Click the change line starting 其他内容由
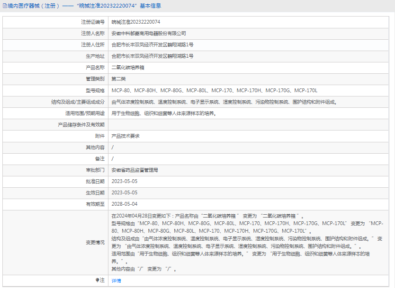The image size is (395, 288). [x=144, y=269]
